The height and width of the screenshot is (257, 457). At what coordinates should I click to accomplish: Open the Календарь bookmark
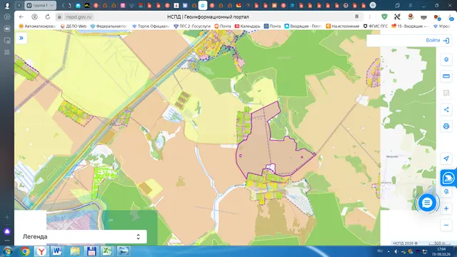247,26
